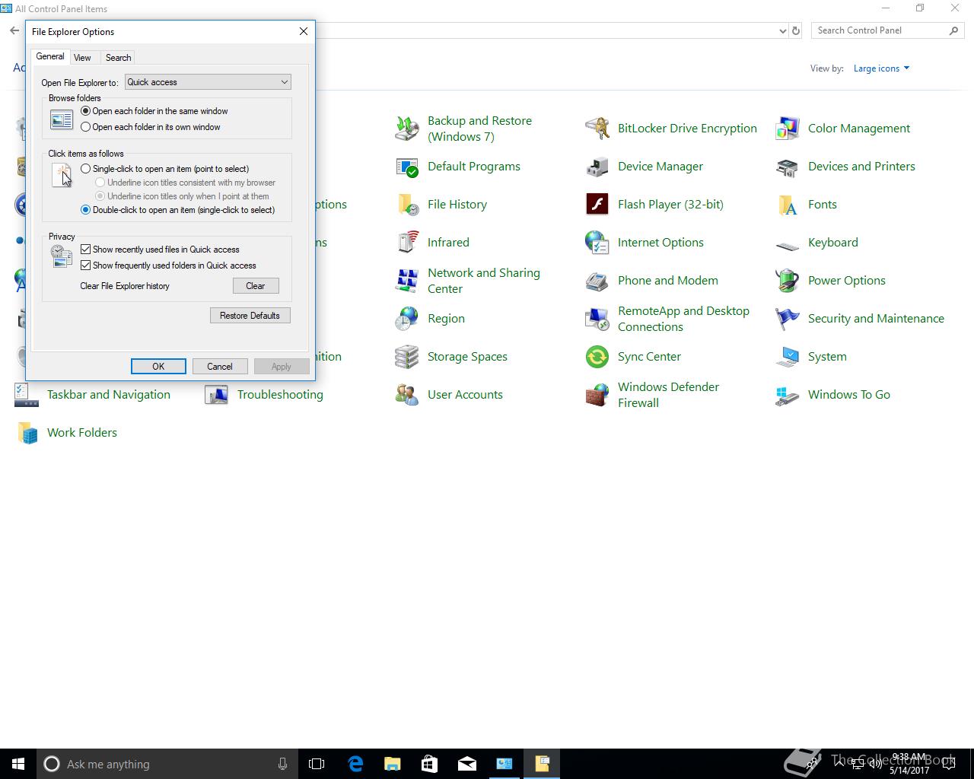
Task: Click the Keyboard icon
Action: [788, 245]
